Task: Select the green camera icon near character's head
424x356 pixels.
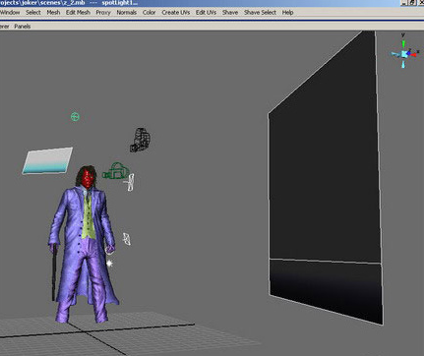Action: [x=115, y=171]
